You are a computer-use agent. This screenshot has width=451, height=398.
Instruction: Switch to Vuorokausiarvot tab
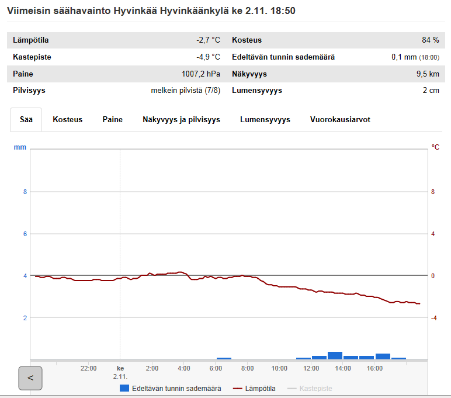point(340,119)
